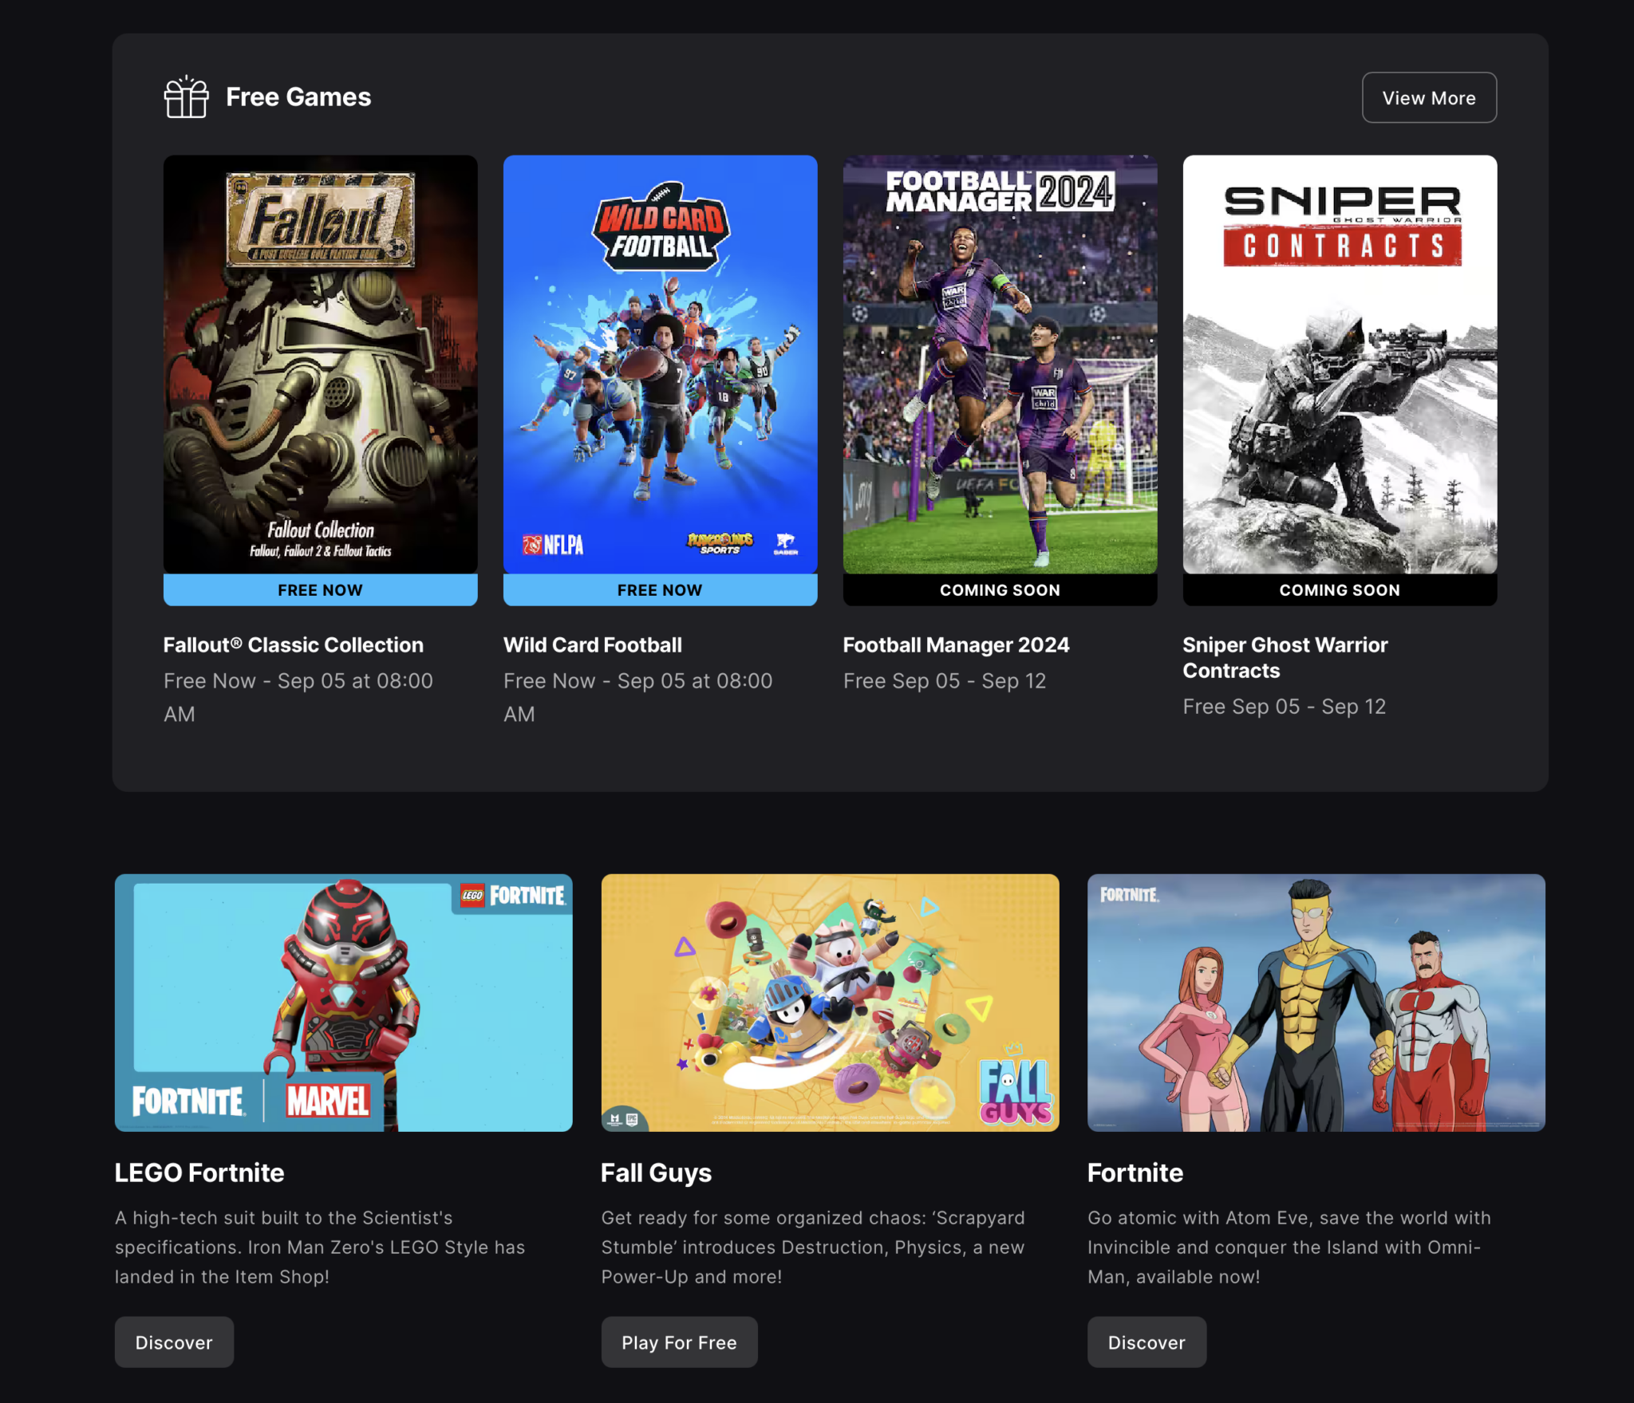Screen dimensions: 1634x1403
Task: Open the Wild Card Football title link
Action: tap(593, 644)
